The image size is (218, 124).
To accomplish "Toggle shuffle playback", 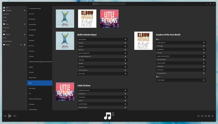I will pos(202,116).
